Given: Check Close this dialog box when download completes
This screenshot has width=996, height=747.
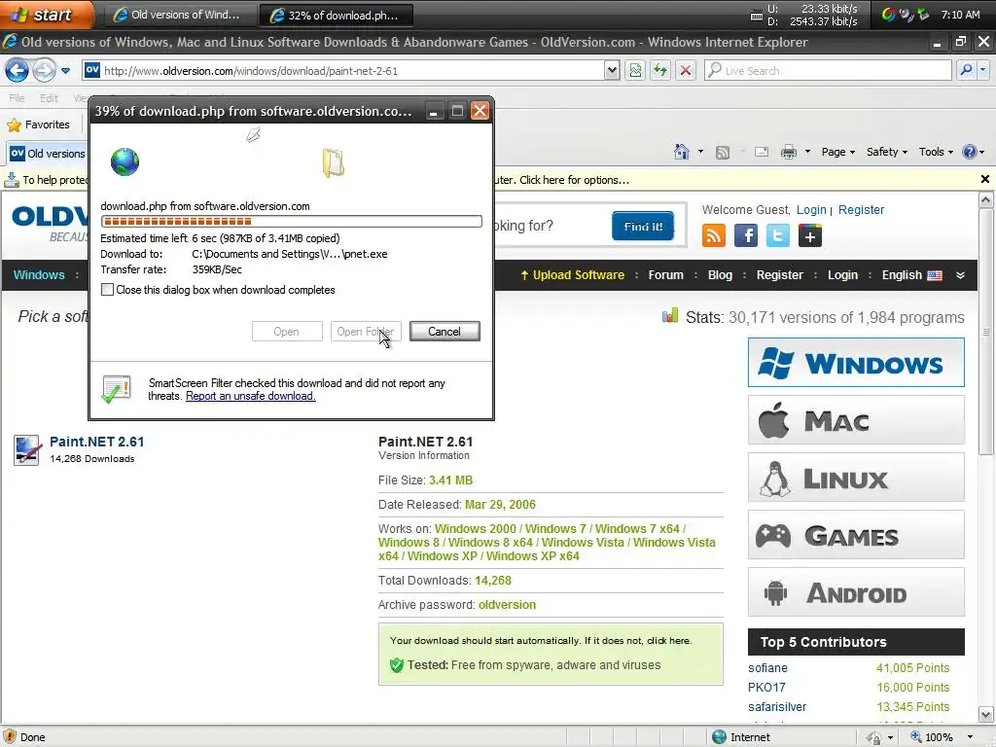Looking at the screenshot, I should tap(107, 290).
